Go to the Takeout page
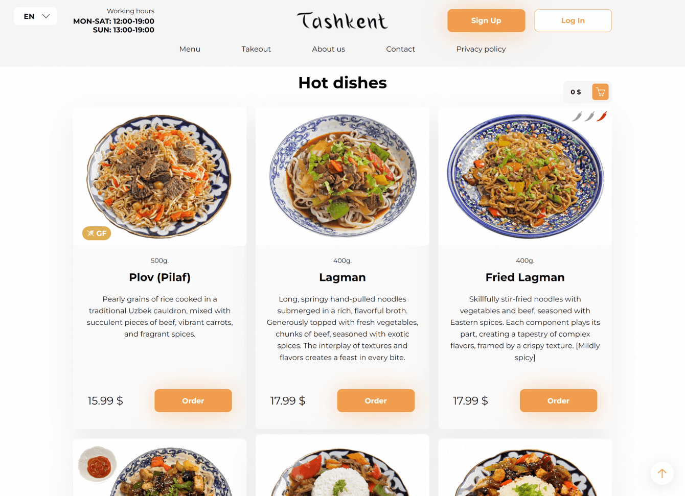Image resolution: width=685 pixels, height=496 pixels. point(256,49)
